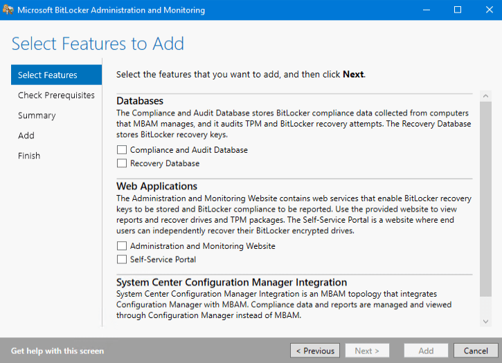Viewport: 502px width, 363px height.
Task: Click the Add button
Action: [x=426, y=351]
